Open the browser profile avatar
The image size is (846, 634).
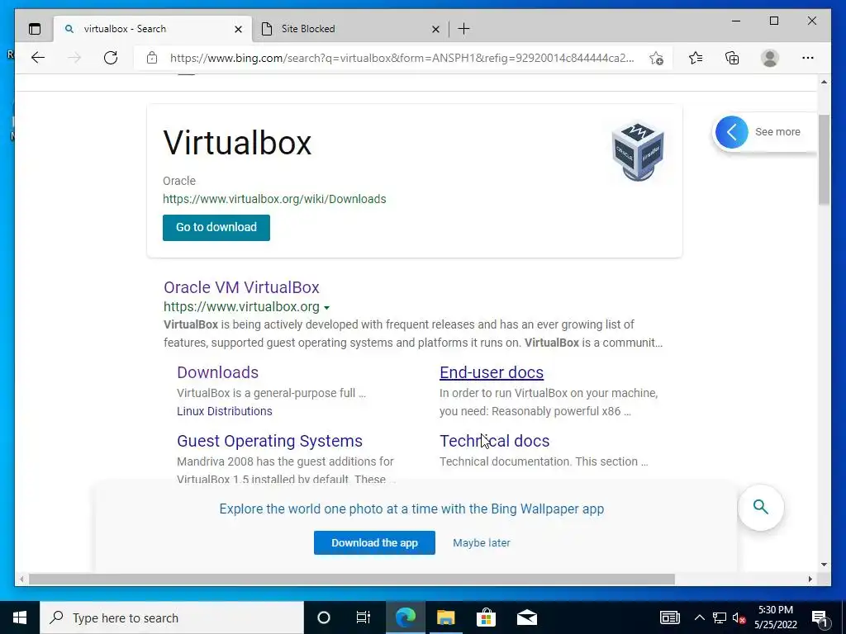(770, 58)
